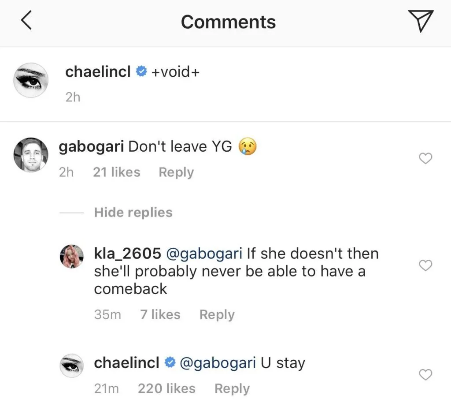
Task: Open the gabogari username link
Action: coord(91,146)
